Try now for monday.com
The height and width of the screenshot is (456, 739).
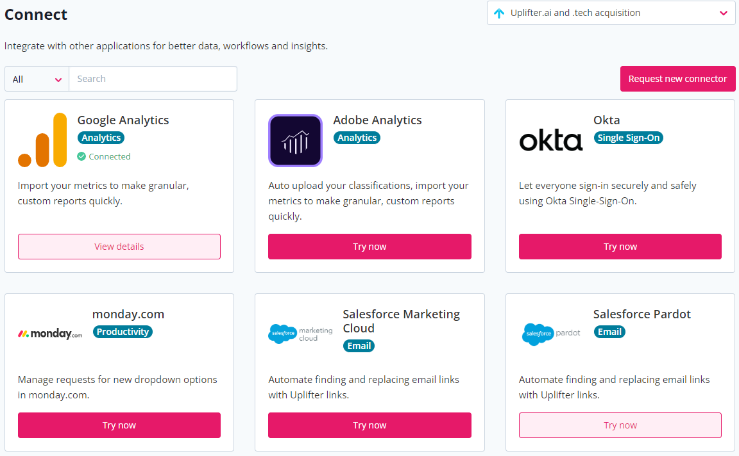(x=119, y=425)
